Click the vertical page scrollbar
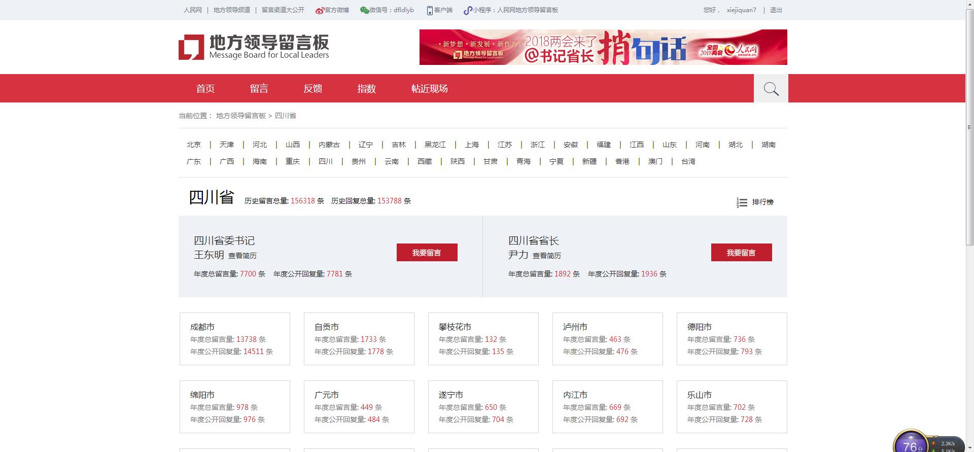The height and width of the screenshot is (452, 974). coord(969,127)
